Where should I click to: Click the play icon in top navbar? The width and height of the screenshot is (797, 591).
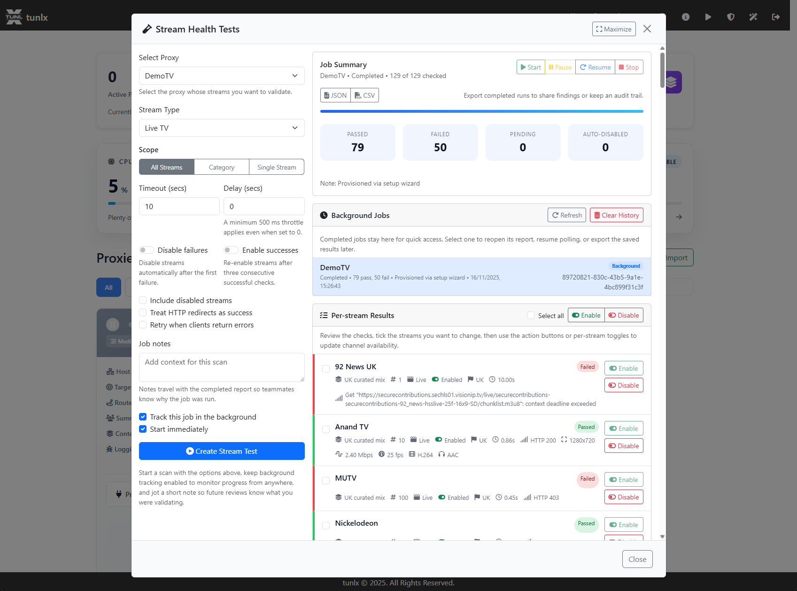708,17
